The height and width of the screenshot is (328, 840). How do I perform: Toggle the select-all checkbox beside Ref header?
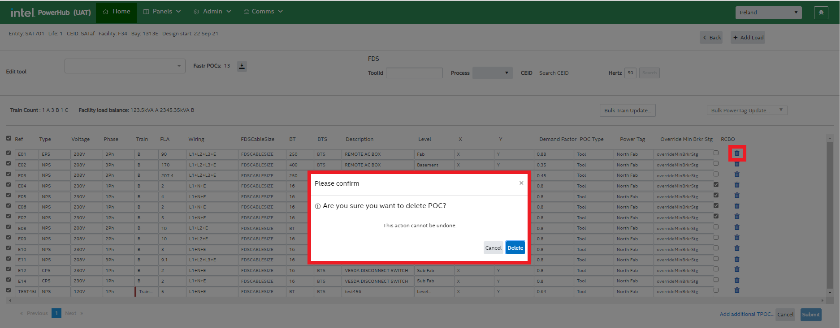tap(9, 138)
